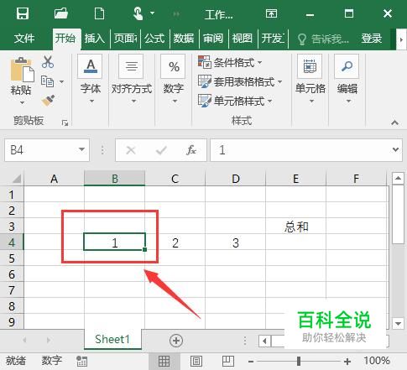Click the 告诉我 search box

[x=323, y=39]
